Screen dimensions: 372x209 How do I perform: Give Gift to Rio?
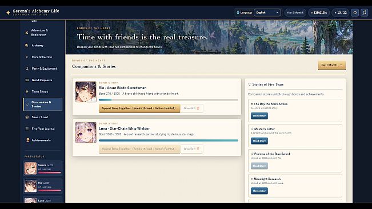click(x=191, y=108)
